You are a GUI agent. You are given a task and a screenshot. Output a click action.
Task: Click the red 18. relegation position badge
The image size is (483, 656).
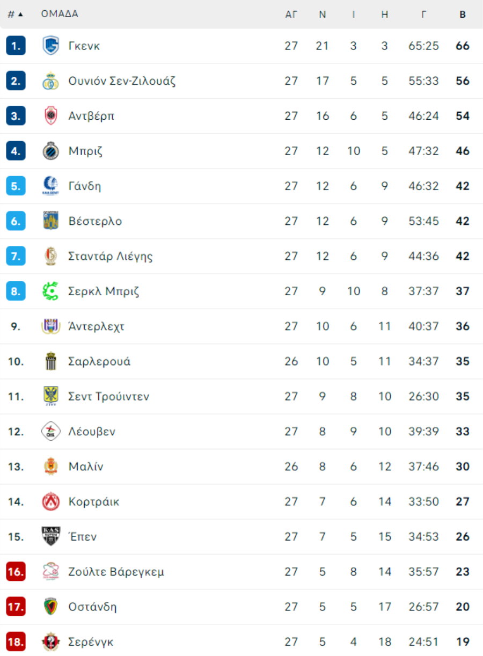coord(16,642)
